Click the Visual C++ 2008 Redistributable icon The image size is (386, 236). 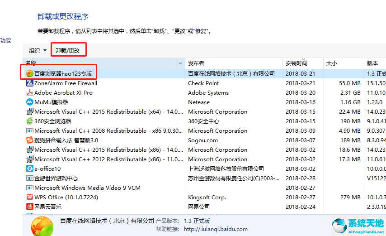pyautogui.click(x=29, y=130)
